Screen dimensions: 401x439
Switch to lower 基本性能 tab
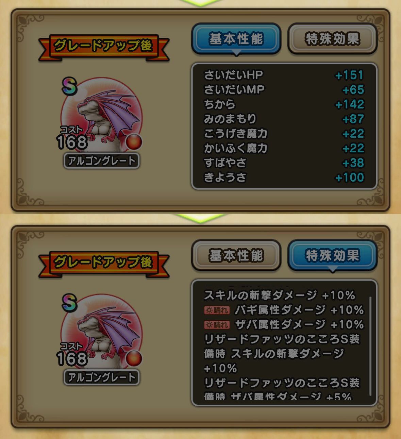click(x=236, y=255)
